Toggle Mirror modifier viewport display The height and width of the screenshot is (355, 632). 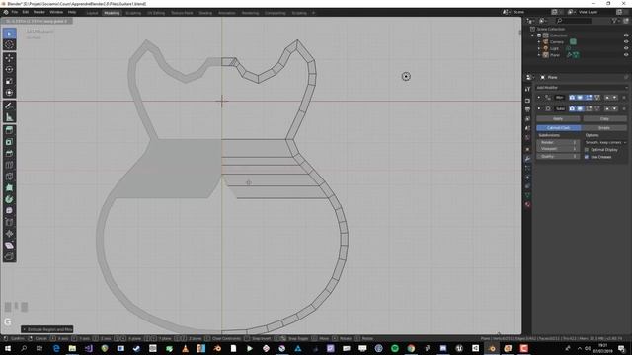(x=580, y=98)
